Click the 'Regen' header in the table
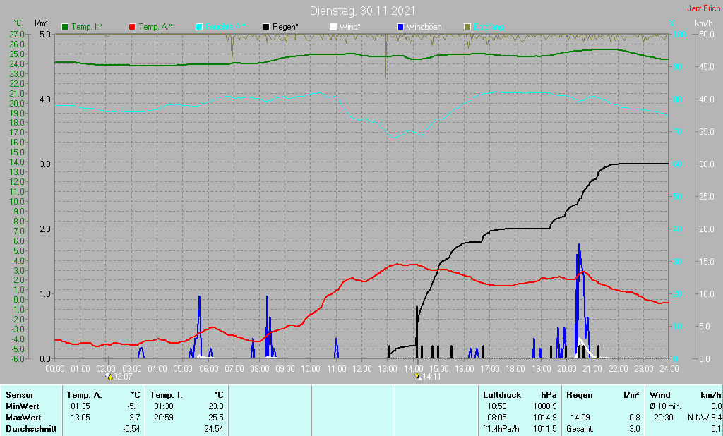 click(x=580, y=395)
